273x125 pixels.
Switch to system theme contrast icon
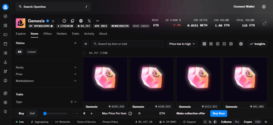pyautogui.click(x=215, y=122)
